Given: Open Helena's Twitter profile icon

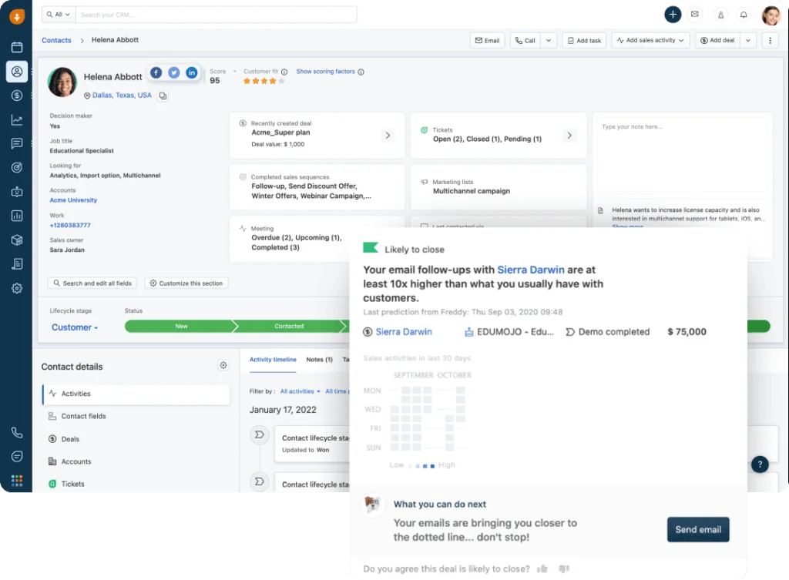Looking at the screenshot, I should 174,73.
